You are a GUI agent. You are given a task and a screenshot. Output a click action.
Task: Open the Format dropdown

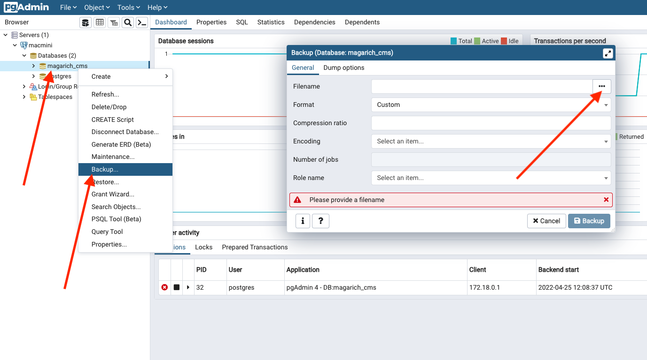pos(491,105)
